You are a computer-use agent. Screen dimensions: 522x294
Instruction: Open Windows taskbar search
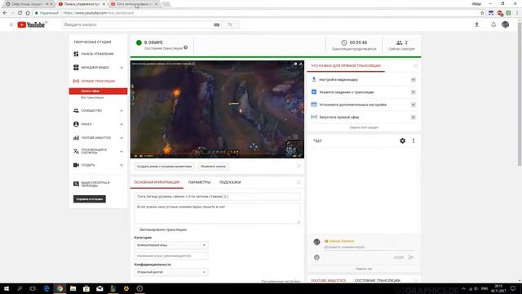tap(20, 288)
